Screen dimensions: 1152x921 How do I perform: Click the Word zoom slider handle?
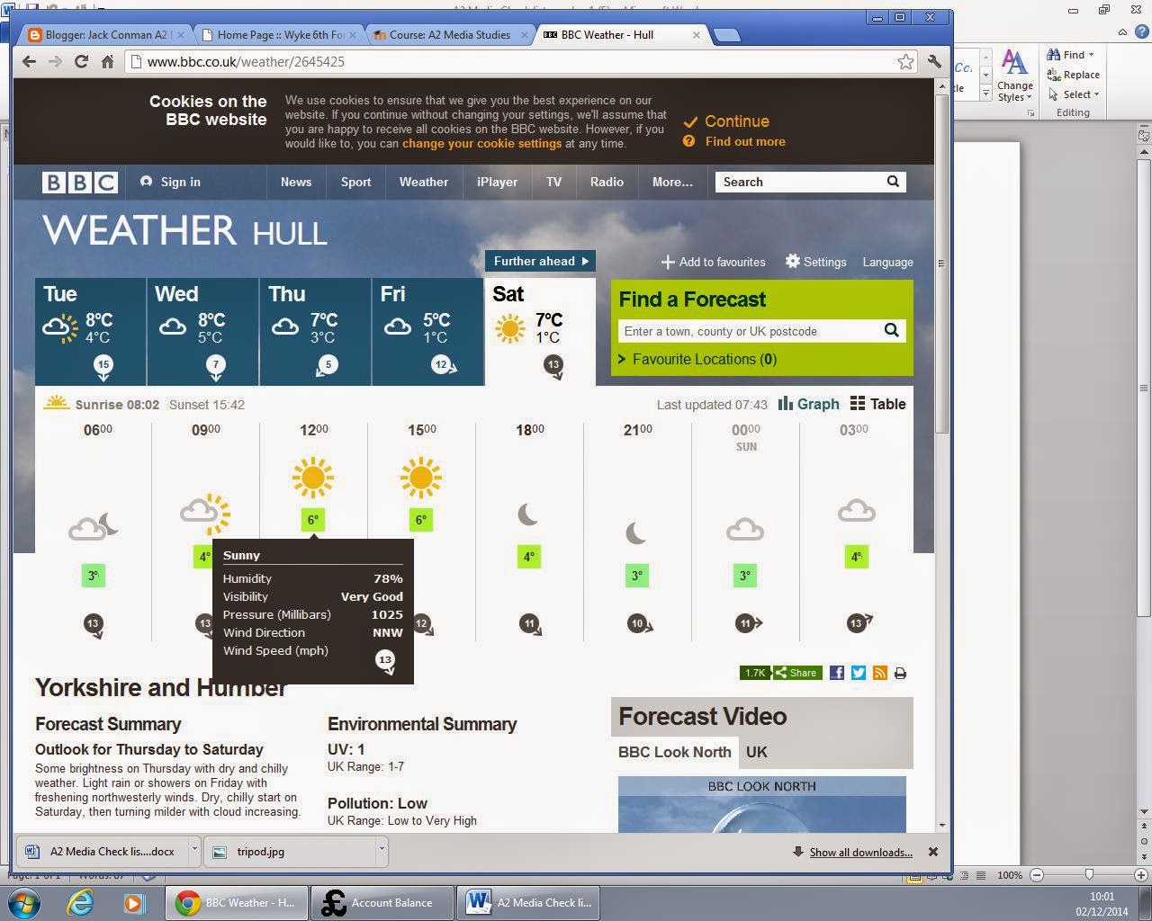pyautogui.click(x=1089, y=874)
